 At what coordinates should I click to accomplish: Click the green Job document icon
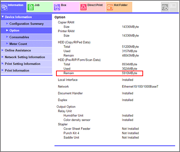(x=31, y=7)
